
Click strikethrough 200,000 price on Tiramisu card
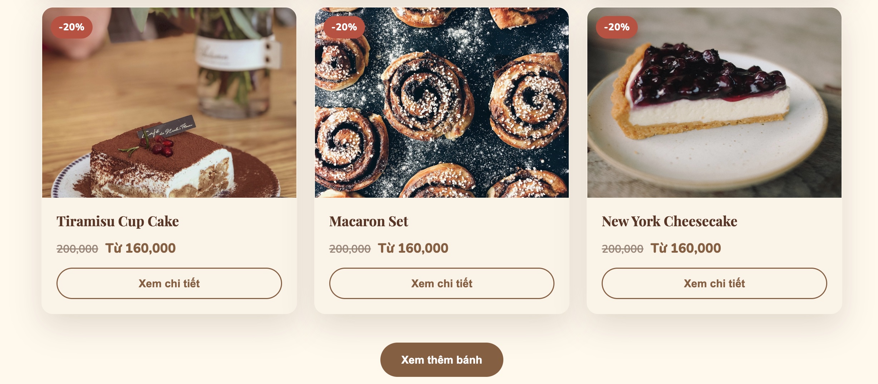(x=77, y=249)
